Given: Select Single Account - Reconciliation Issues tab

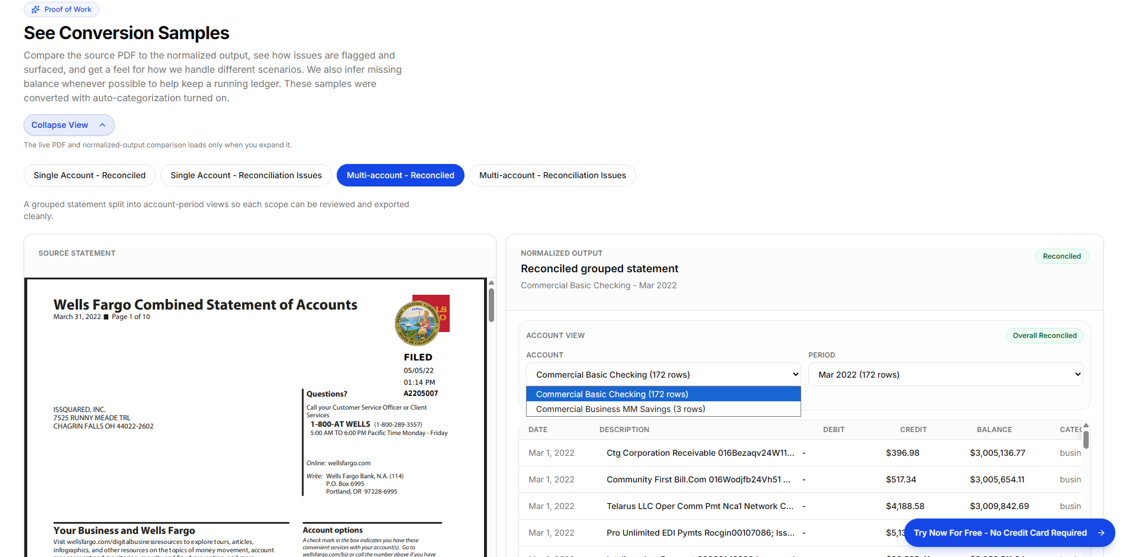Looking at the screenshot, I should [x=246, y=175].
